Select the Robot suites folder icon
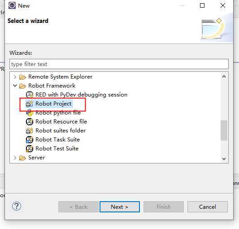The width and height of the screenshot is (239, 229). click(x=29, y=131)
